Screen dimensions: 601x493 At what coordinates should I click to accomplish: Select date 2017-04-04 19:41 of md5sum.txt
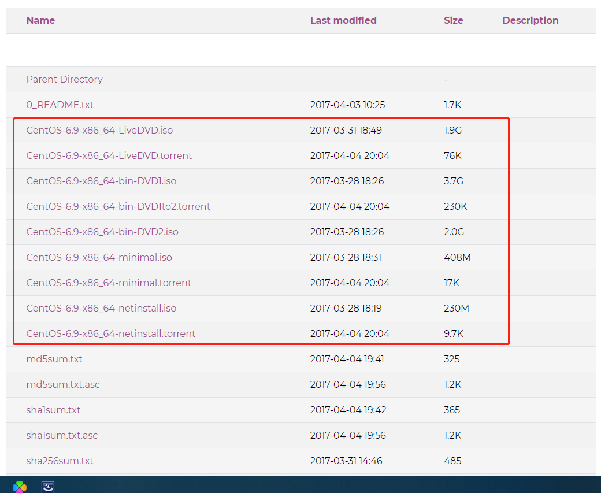click(x=347, y=359)
